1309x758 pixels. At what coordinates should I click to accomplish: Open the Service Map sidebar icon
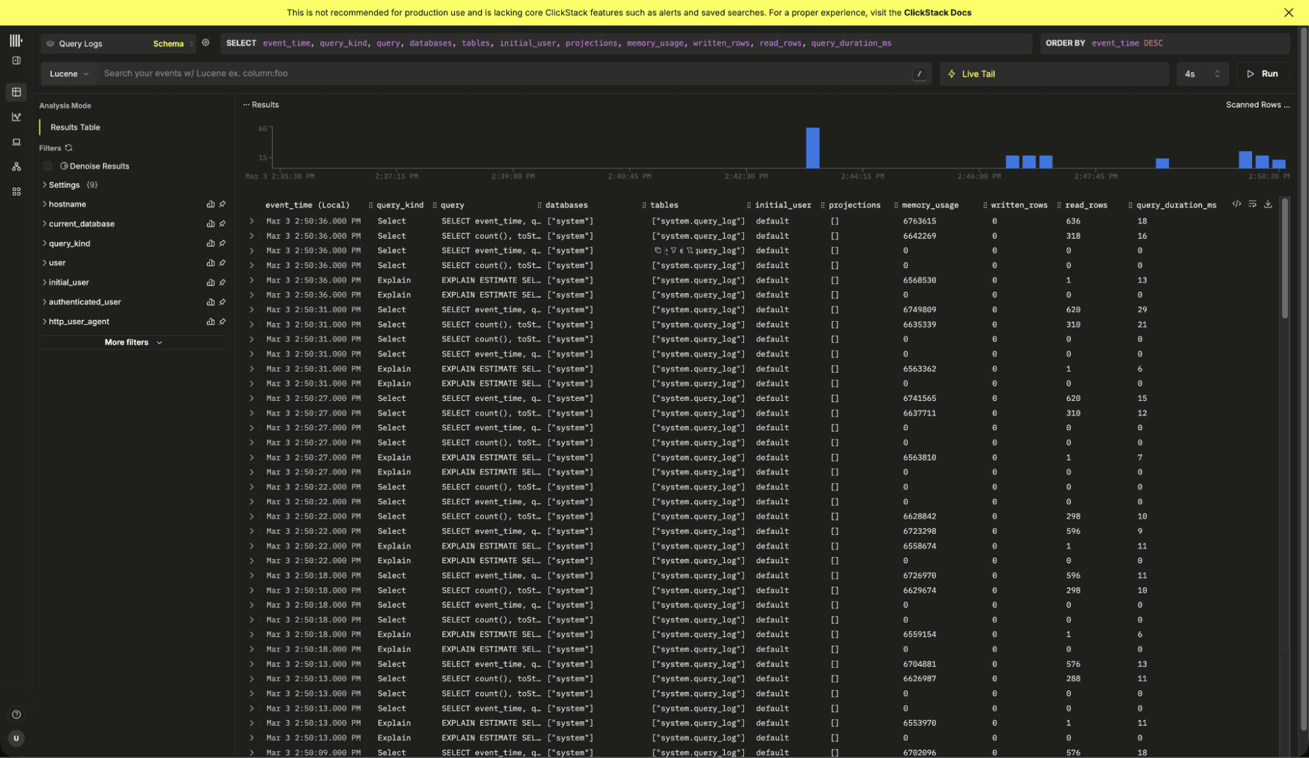(x=16, y=167)
